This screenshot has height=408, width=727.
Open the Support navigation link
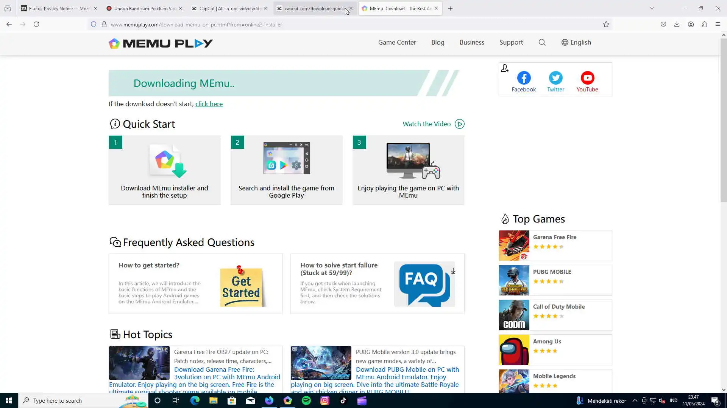point(511,42)
